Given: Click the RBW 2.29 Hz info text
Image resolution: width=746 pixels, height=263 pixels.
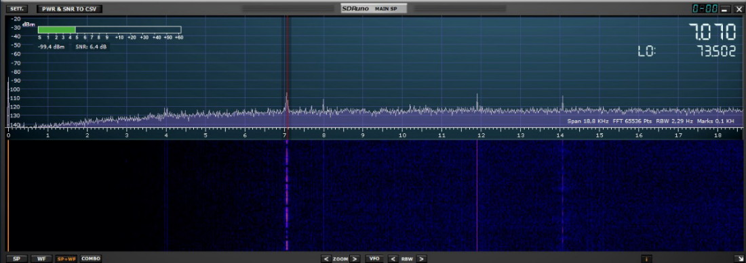Looking at the screenshot, I should click(673, 121).
